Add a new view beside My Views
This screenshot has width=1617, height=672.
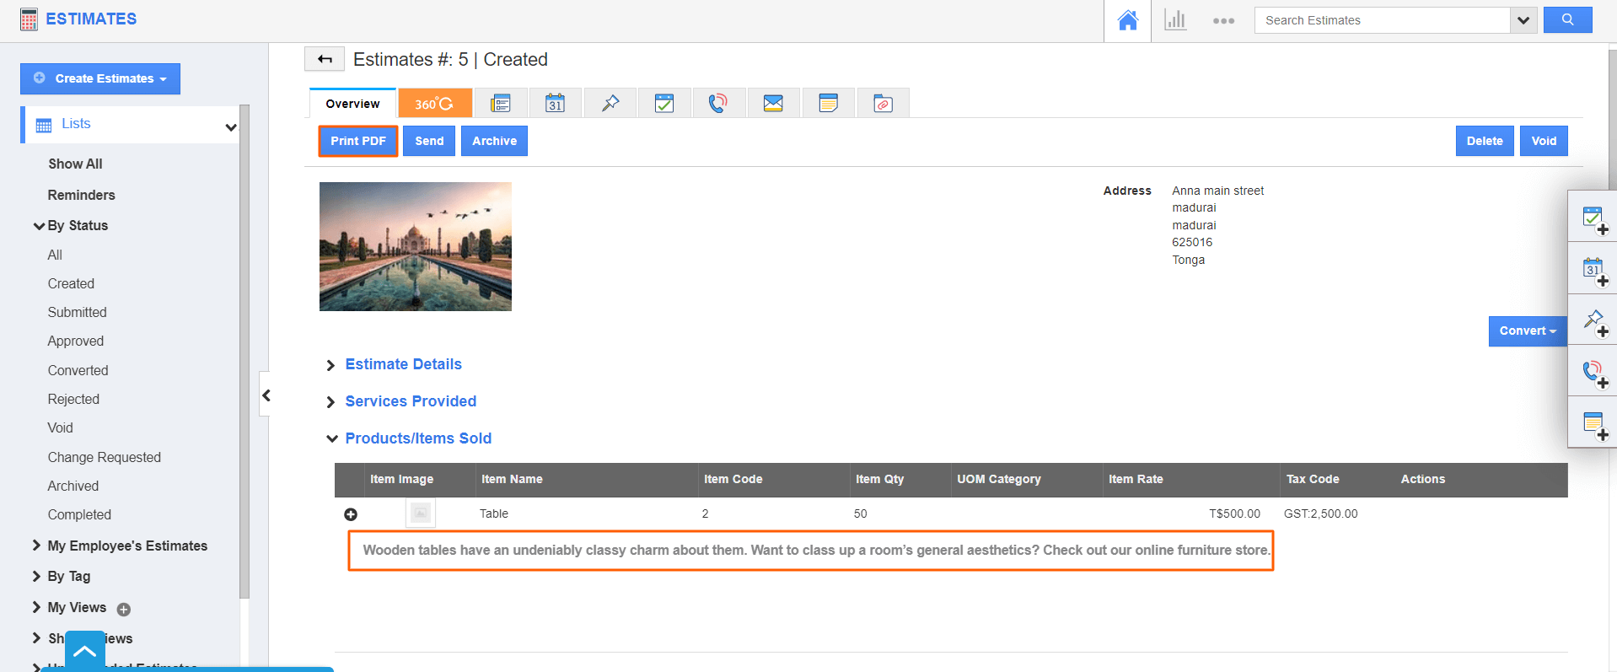coord(124,609)
